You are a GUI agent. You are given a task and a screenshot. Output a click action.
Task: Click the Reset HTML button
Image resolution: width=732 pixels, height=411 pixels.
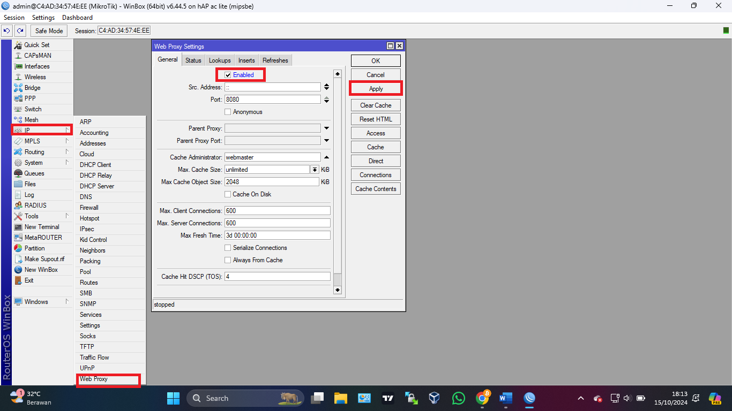376,119
